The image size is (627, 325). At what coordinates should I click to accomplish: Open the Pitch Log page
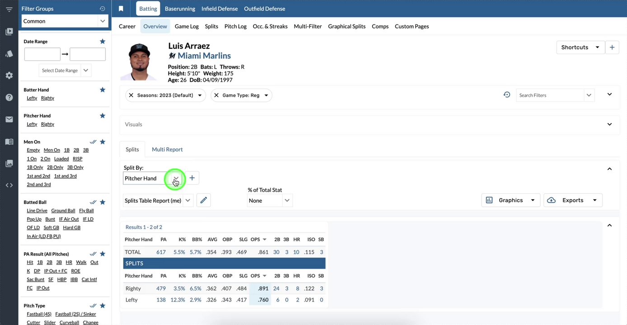coord(235,26)
